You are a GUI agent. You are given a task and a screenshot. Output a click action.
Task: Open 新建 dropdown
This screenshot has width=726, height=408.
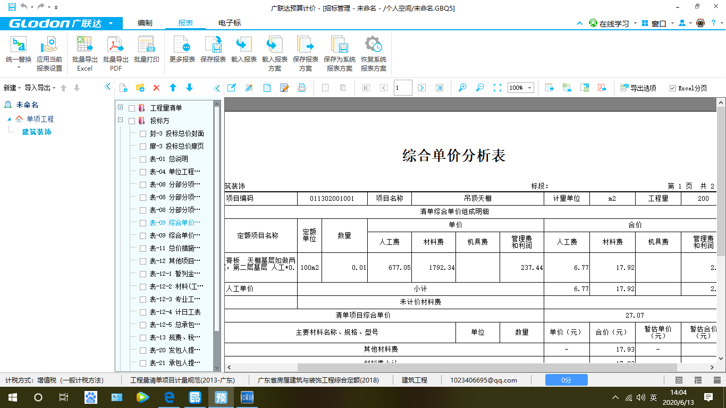pos(12,88)
